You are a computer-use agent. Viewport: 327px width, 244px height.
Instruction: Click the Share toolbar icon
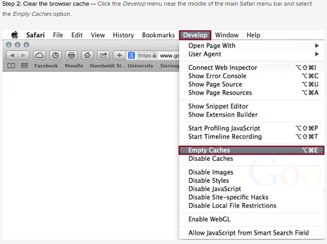(103, 55)
